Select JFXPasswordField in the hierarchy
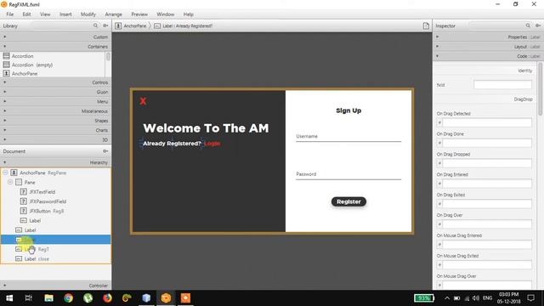The image size is (544, 306). pyautogui.click(x=56, y=201)
